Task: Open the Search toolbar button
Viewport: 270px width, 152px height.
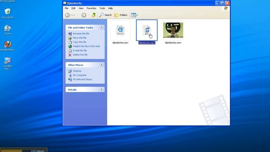Action: point(105,15)
